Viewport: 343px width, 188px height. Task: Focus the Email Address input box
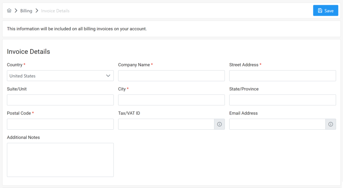tap(277, 124)
